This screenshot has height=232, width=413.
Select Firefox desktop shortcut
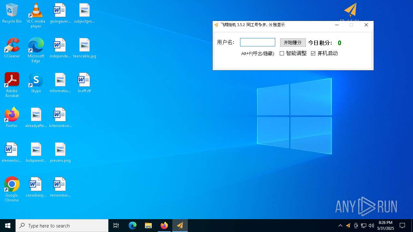tap(12, 118)
